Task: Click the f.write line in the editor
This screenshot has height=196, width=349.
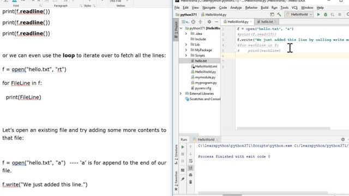Action: (293, 40)
